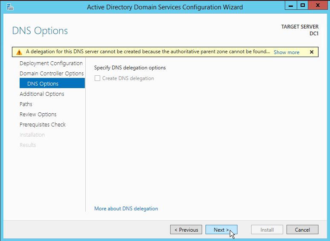Expand warning with Show more
The width and height of the screenshot is (330, 241).
[x=286, y=52]
